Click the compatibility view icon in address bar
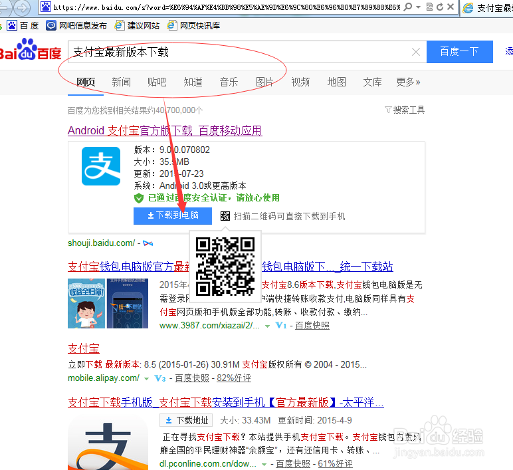This screenshot has height=470, width=513. click(429, 7)
